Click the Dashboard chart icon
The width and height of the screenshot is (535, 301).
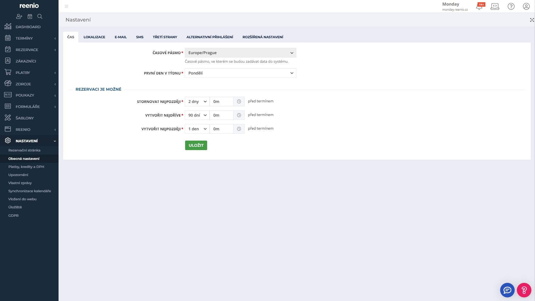click(x=8, y=27)
